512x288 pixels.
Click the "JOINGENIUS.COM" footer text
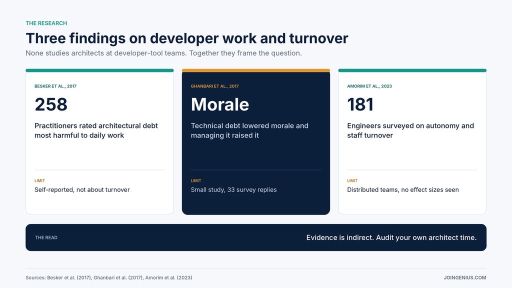465,277
